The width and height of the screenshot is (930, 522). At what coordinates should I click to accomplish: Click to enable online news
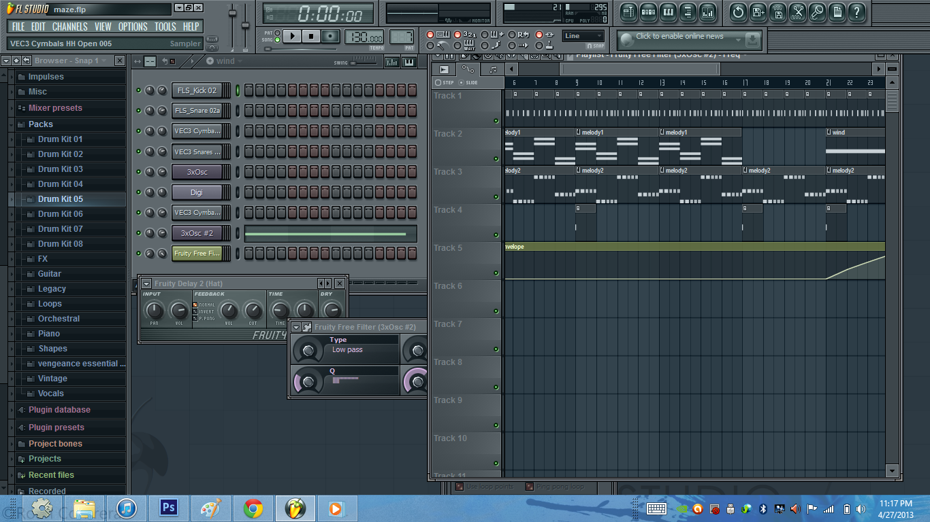(689, 39)
